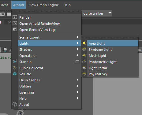Click the About question mark icon
This screenshot has height=115, width=142.
coord(15,104)
